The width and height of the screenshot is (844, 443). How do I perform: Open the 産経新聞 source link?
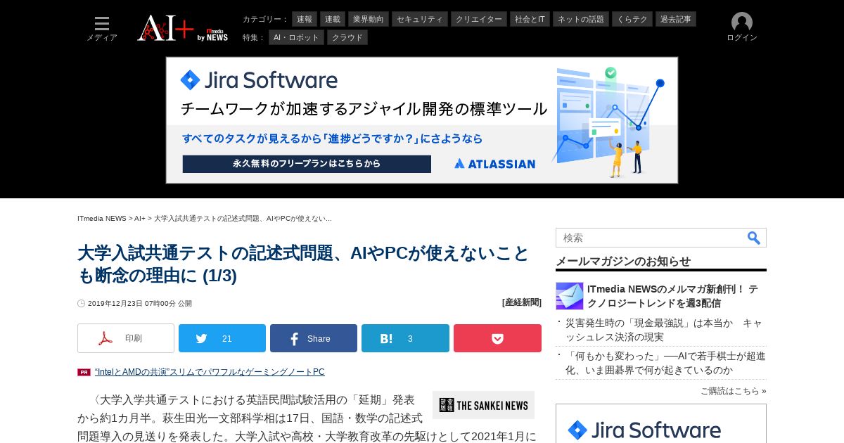(x=522, y=302)
